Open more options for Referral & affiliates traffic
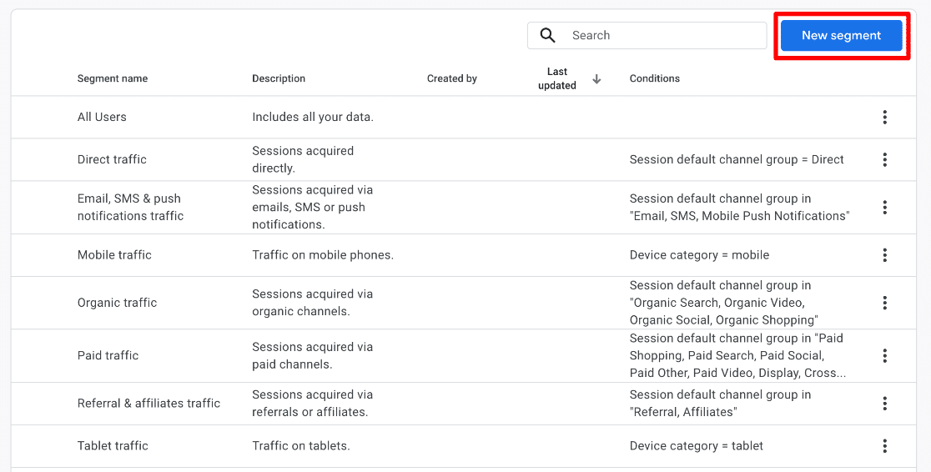The image size is (931, 472). pos(884,404)
